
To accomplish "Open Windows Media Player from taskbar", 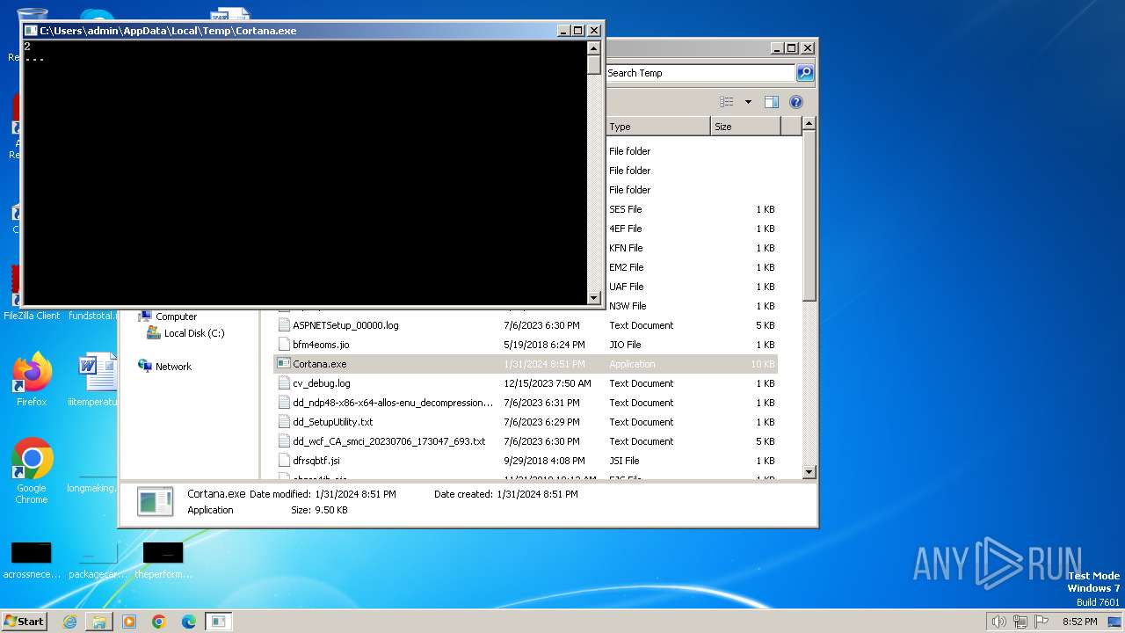I will click(129, 622).
